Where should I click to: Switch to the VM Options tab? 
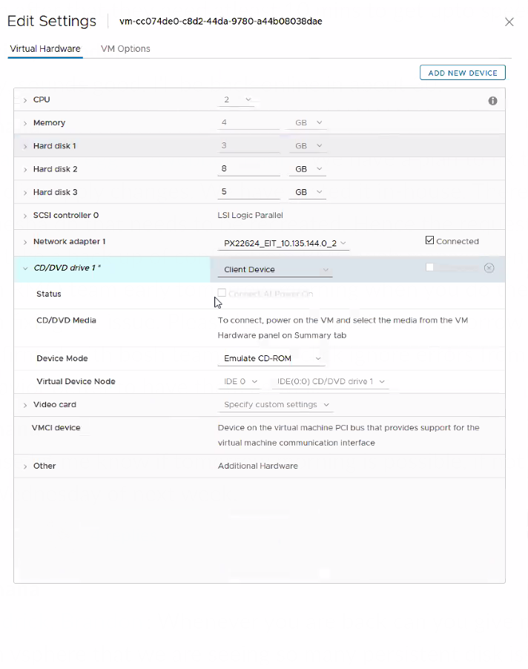tap(125, 49)
